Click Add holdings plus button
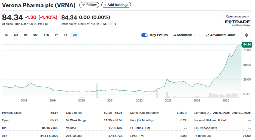This screenshot has height=140, width=255. pyautogui.click(x=116, y=5)
